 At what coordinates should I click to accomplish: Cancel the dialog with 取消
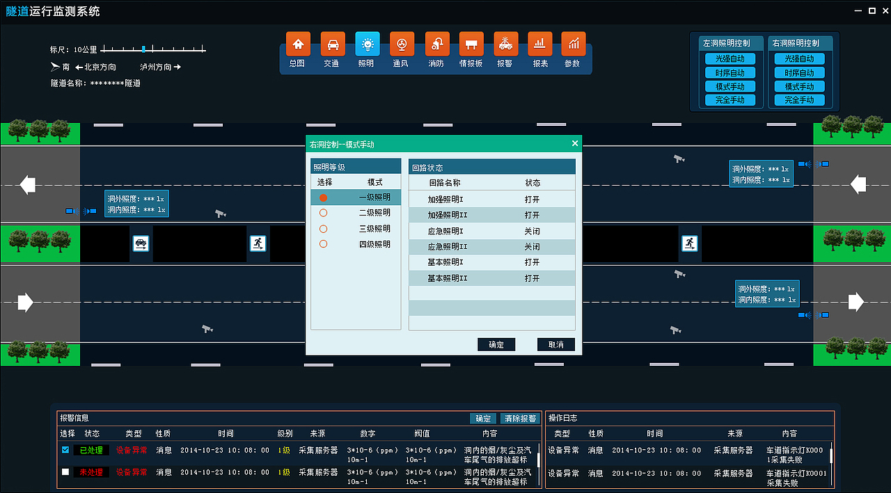pos(556,344)
